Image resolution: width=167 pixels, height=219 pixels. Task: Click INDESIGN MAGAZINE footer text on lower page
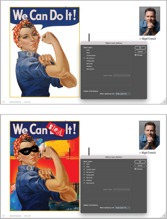coord(15,216)
